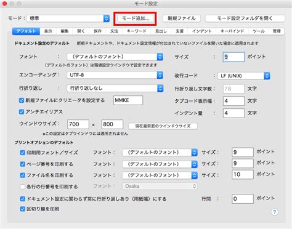The height and width of the screenshot is (229, 292).
Task: Open the フォント dropdown in document defaults
Action: pos(115,57)
